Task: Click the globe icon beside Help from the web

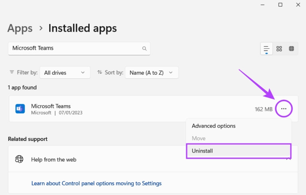Action: tap(19, 159)
